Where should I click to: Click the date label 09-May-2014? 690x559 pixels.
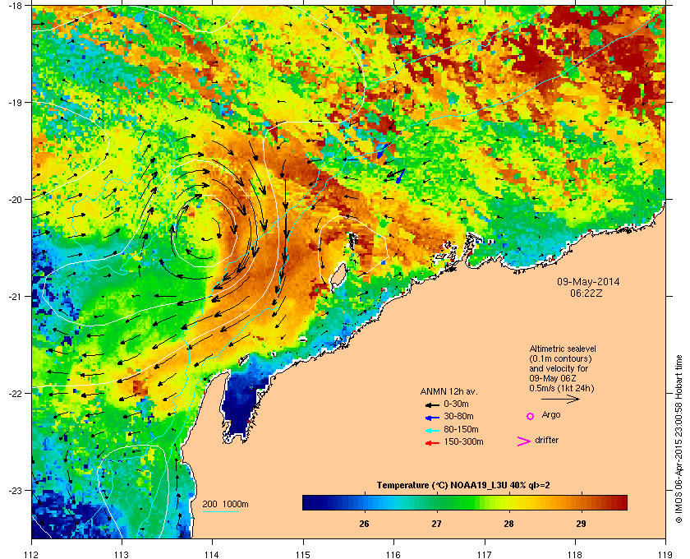click(x=588, y=282)
